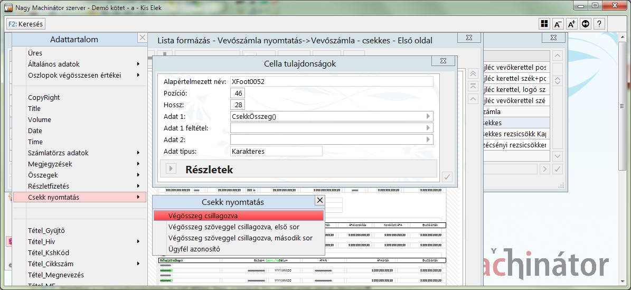Confirm Cella tulajdonságok with checkmark icon
631x290 pixels.
coord(447,177)
